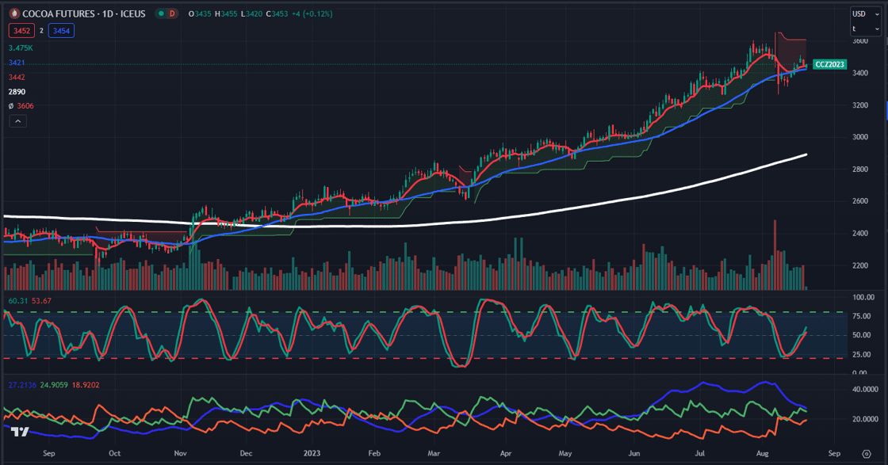
Task: Click the change value +4 (+0.12%)
Action: pos(312,13)
